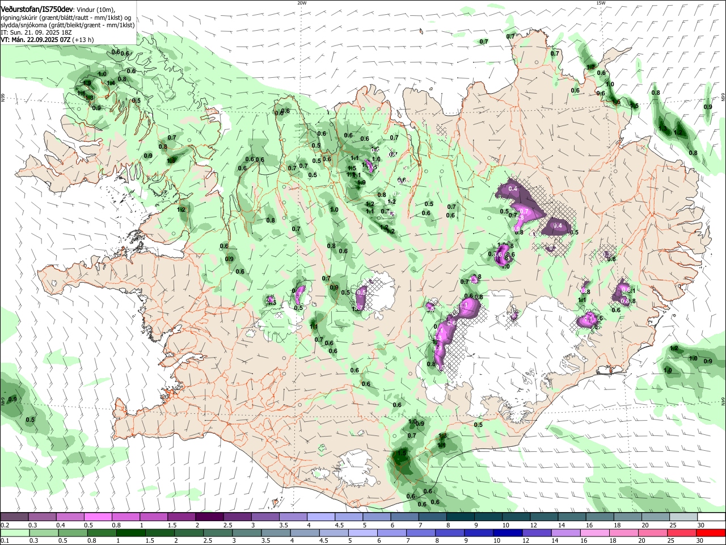Click the '0.1' label on the lower scale
The width and height of the screenshot is (726, 545).
coord(5,540)
